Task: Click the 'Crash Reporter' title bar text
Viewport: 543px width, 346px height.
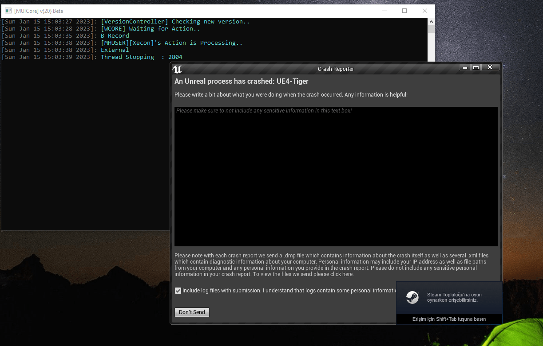Action: click(x=336, y=69)
